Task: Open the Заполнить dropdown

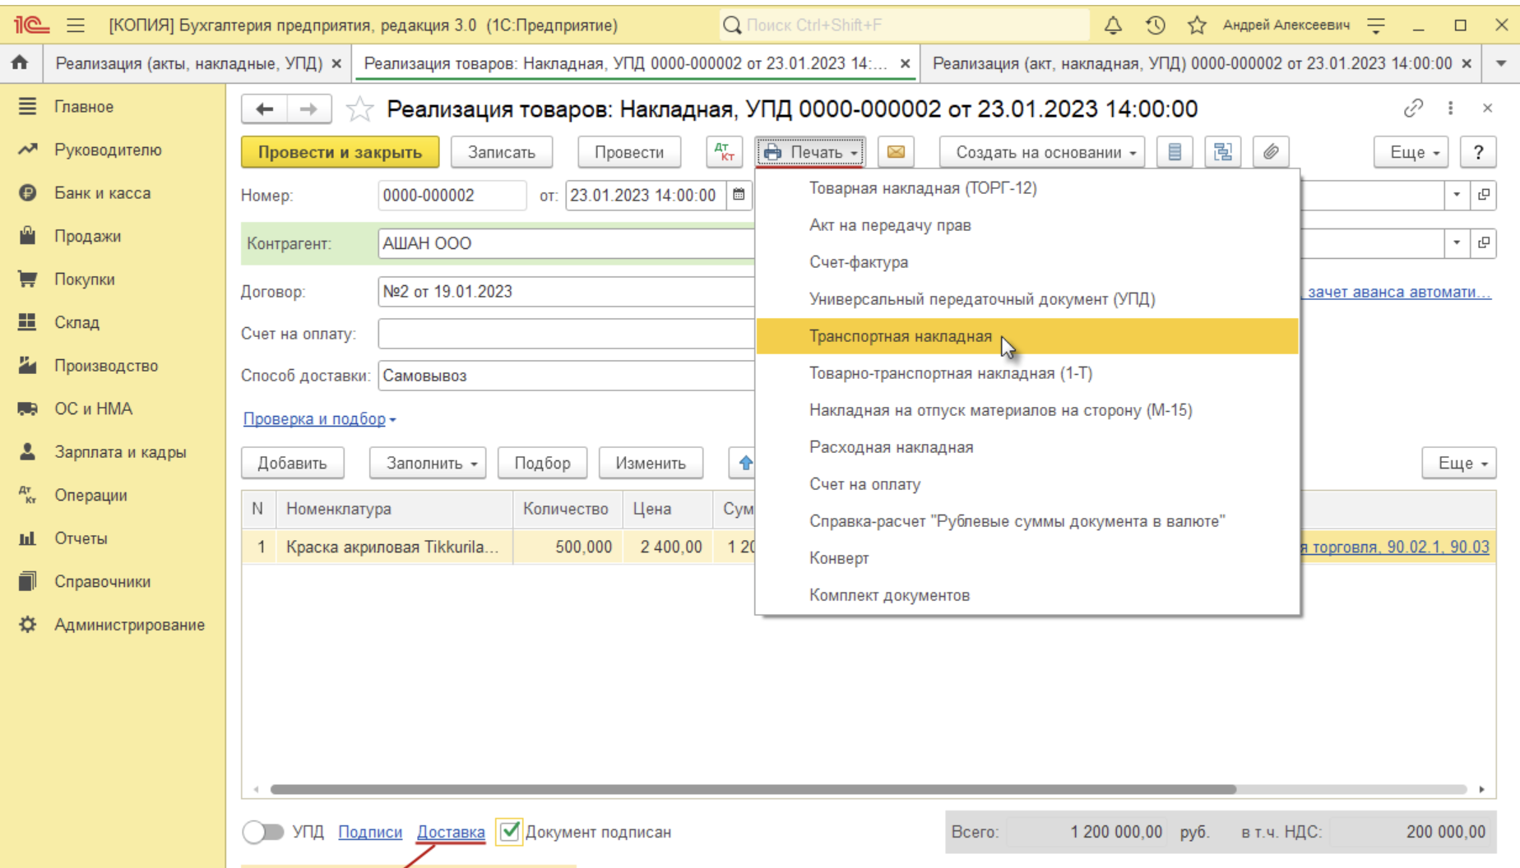Action: pos(428,463)
